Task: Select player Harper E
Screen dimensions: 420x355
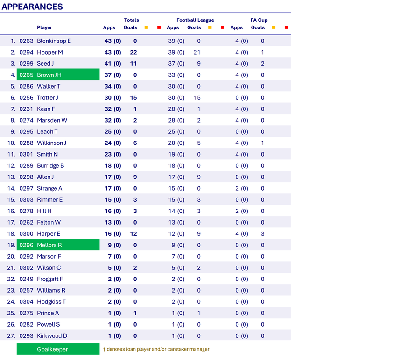Action: (x=49, y=233)
